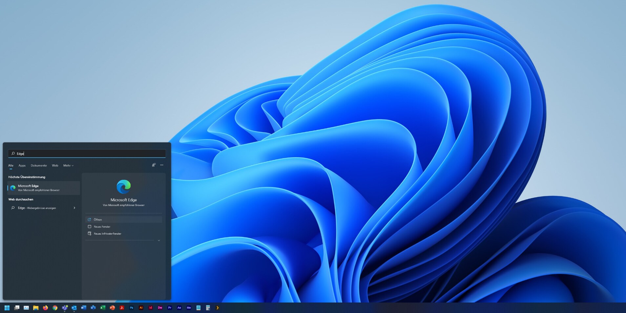Launch Google Chrome from the taskbar
Image resolution: width=626 pixels, height=313 pixels.
coord(55,308)
